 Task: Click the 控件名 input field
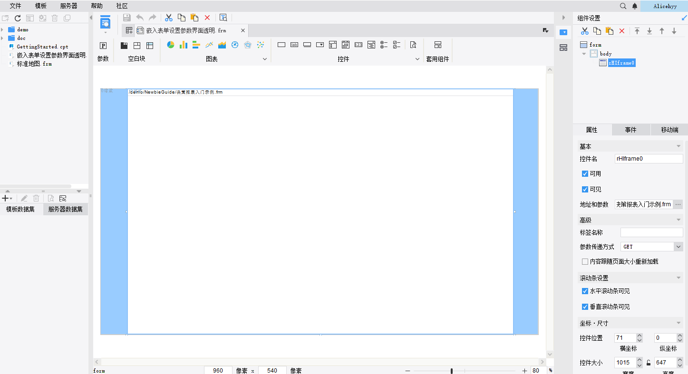tap(649, 159)
